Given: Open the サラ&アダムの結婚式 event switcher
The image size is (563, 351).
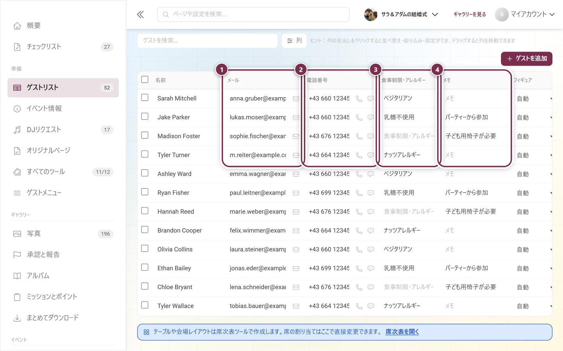Looking at the screenshot, I should click(401, 14).
